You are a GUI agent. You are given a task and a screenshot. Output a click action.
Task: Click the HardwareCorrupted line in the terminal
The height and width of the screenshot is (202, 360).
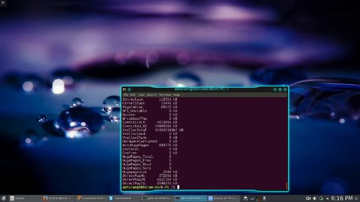[x=150, y=141]
